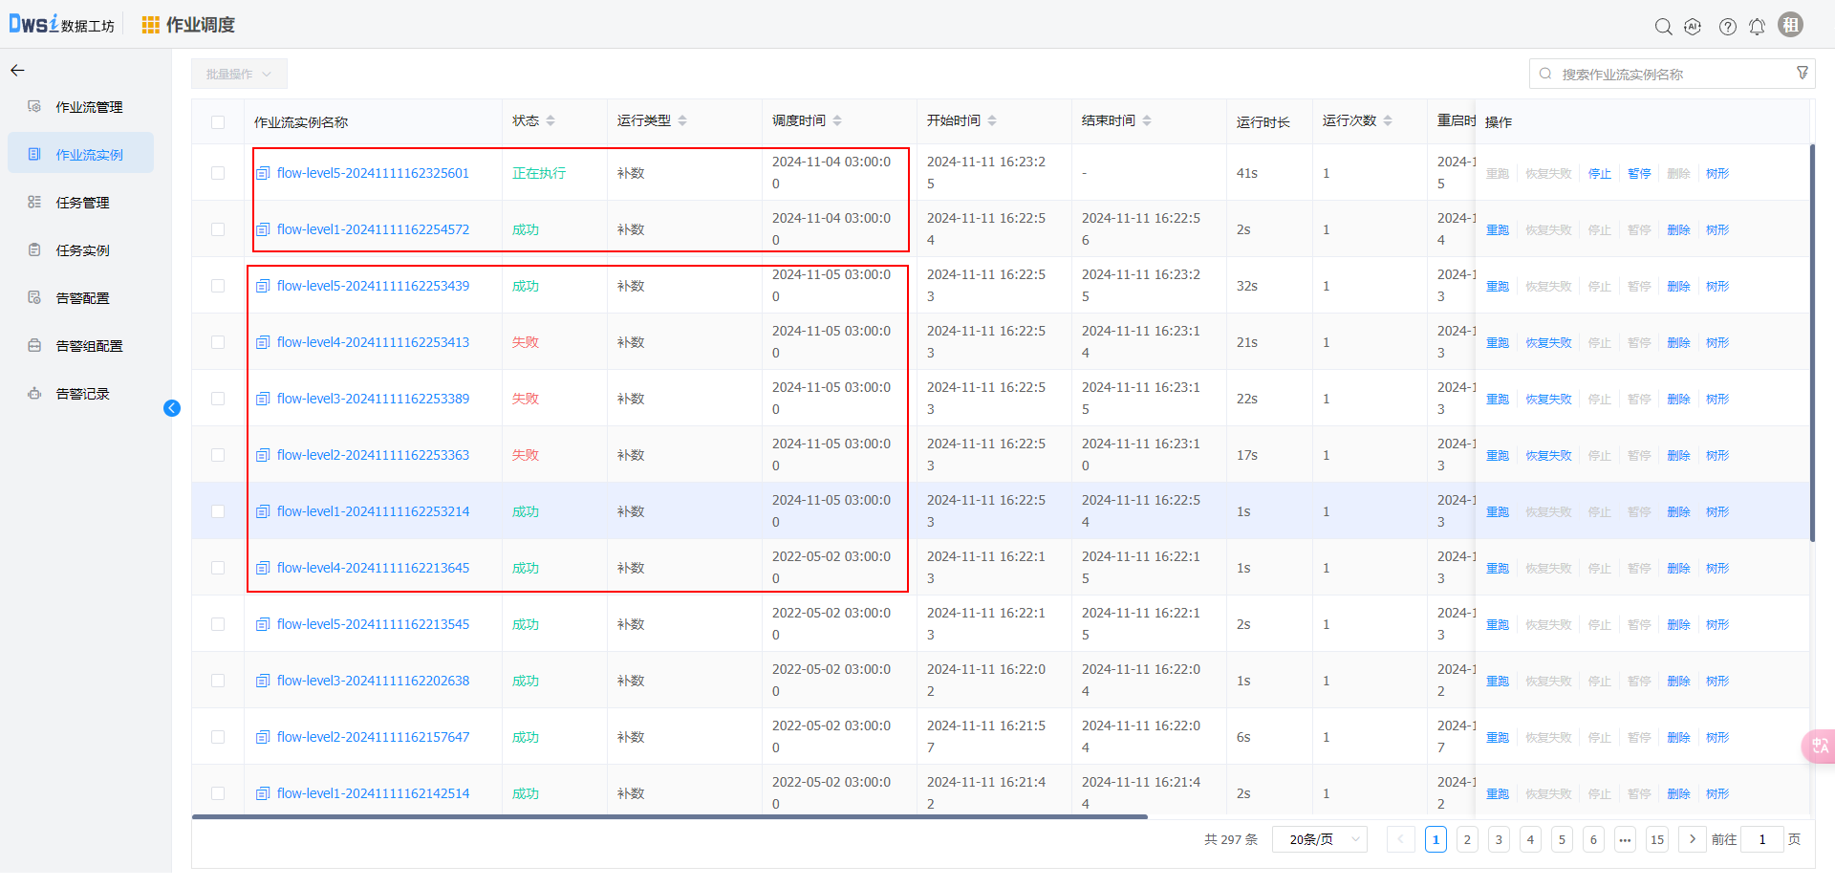Toggle the select-all checkbox in table header
The height and width of the screenshot is (888, 1835).
[x=218, y=122]
